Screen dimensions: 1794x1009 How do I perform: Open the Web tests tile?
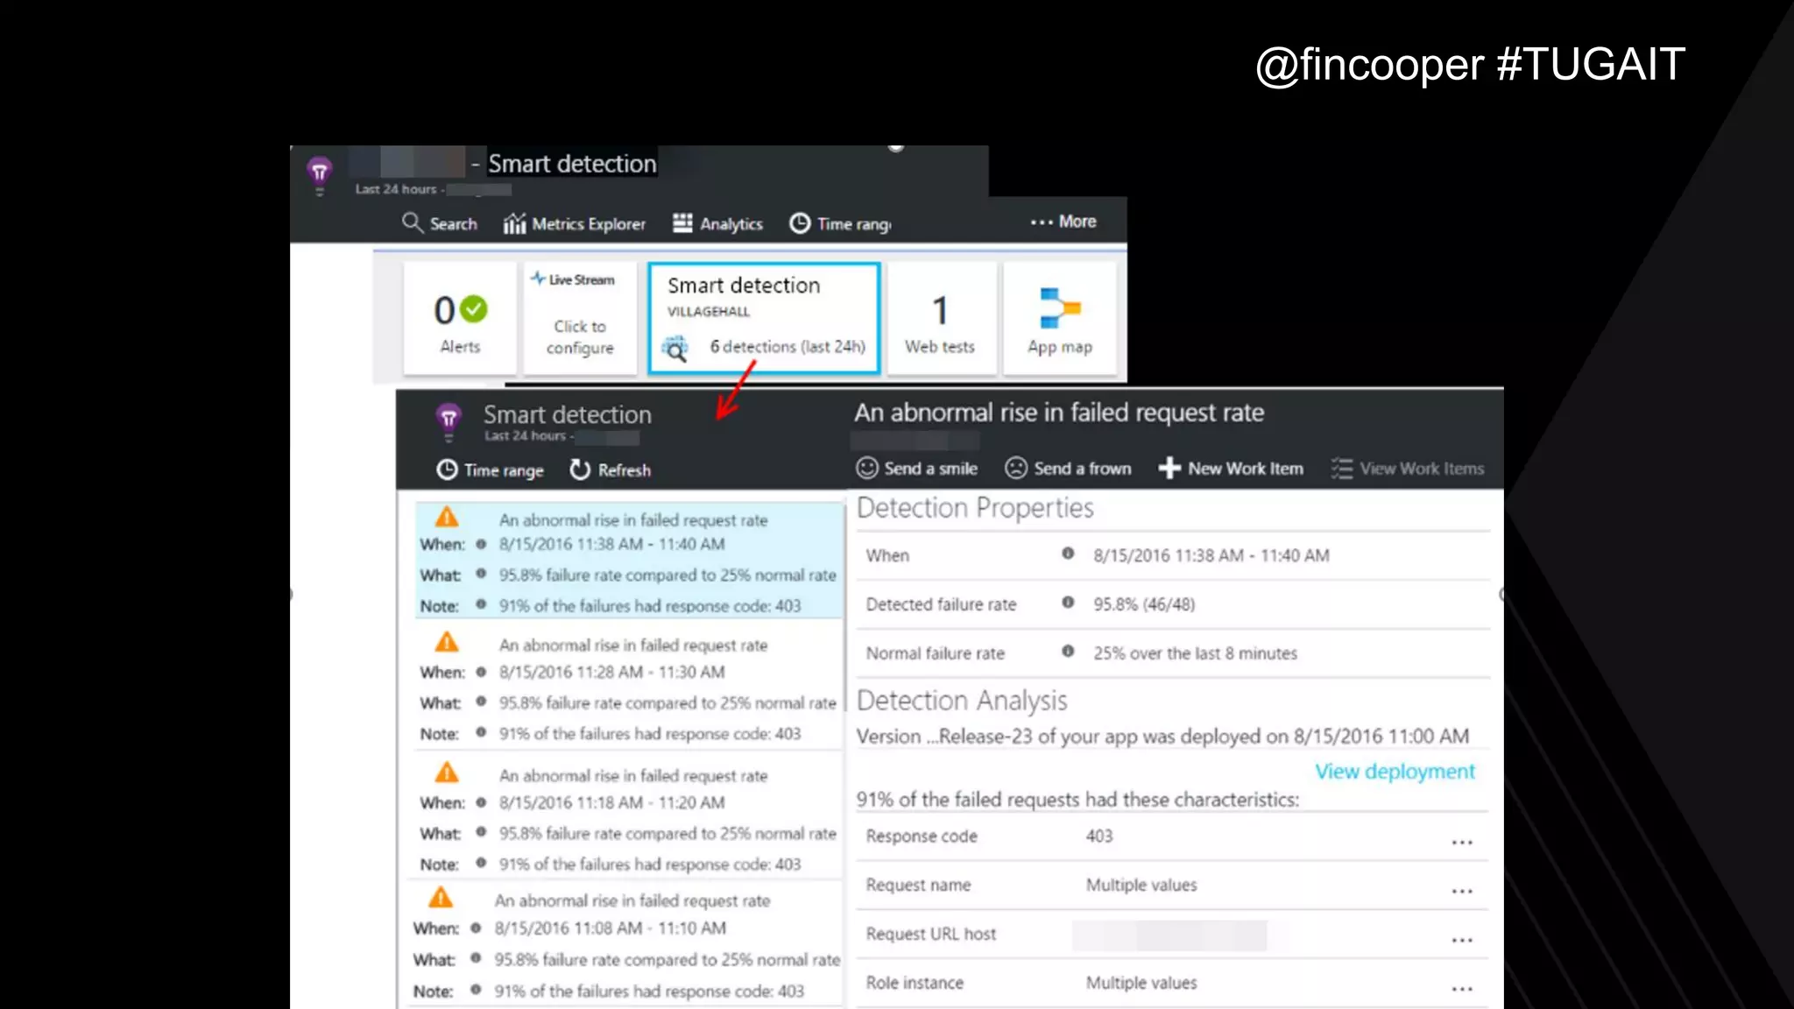(x=940, y=320)
